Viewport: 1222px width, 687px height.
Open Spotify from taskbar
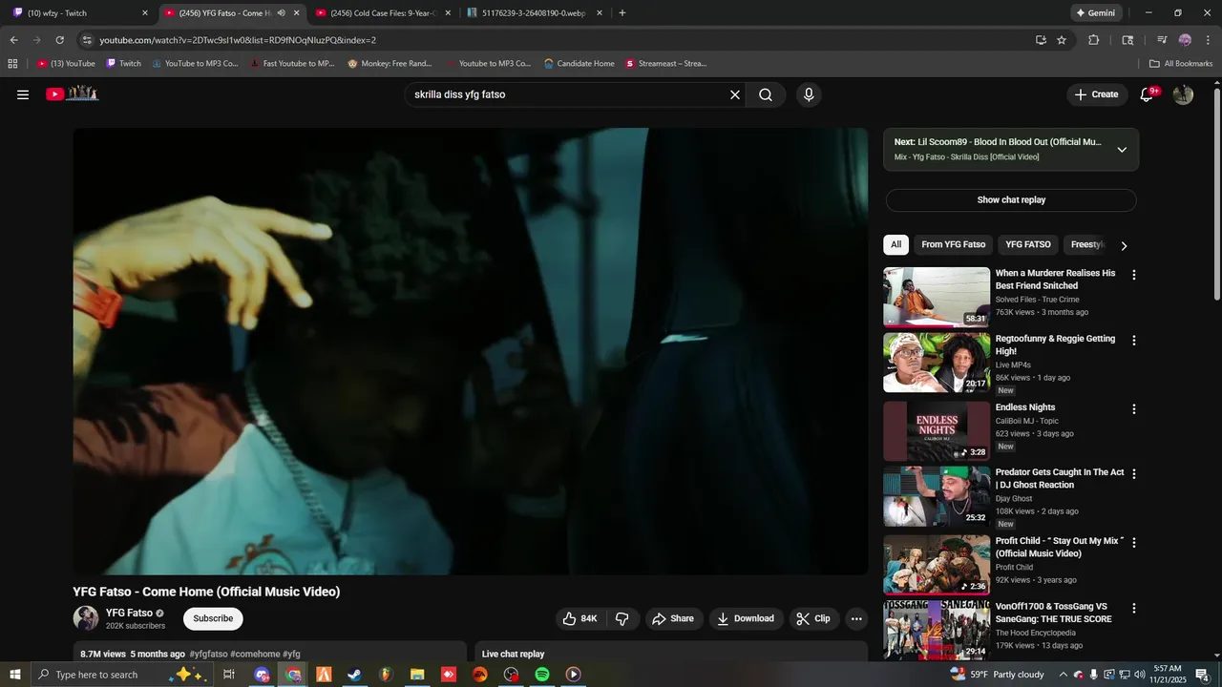542,675
